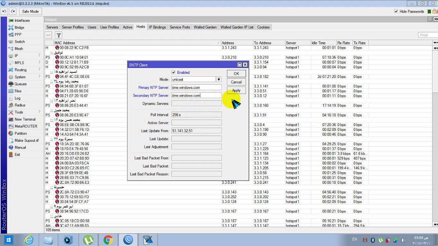Switch to the Cookies tab
Viewport: 438px width, 246px height.
[x=263, y=27]
